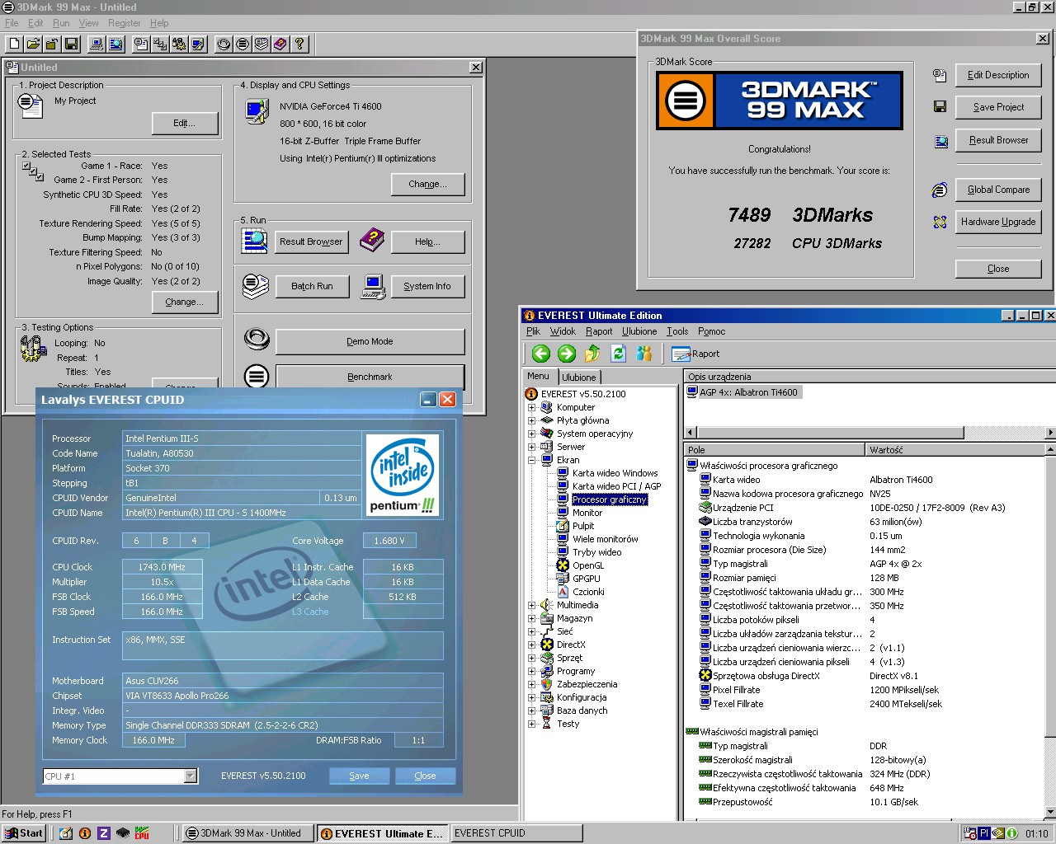This screenshot has height=844, width=1056.
Task: Click the computer System Info toolbar icon
Action: [96, 44]
